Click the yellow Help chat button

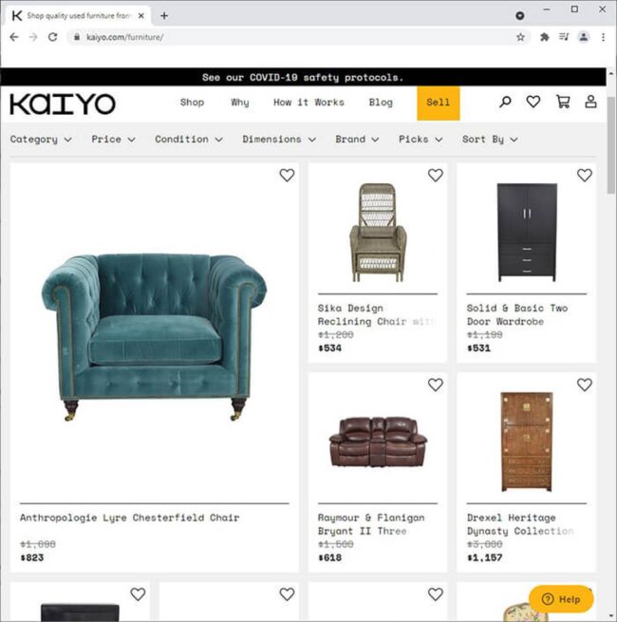point(561,599)
